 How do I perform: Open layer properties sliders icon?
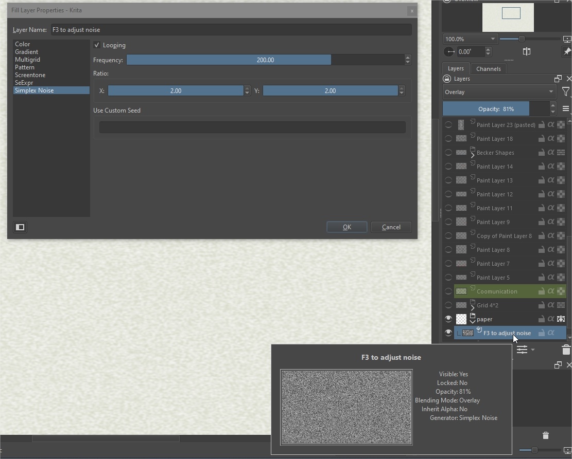pos(522,350)
